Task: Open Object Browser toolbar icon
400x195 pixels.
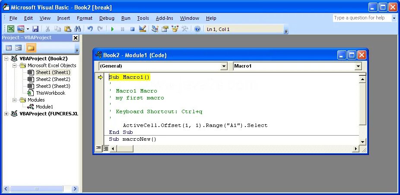Action: [x=175, y=29]
